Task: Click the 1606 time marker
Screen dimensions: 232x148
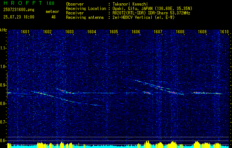Action: 136,32
